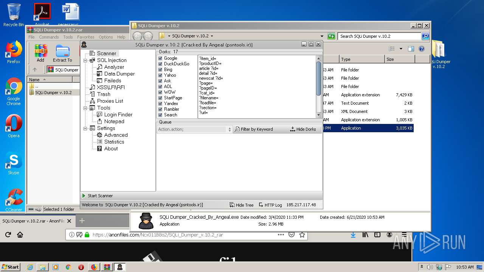This screenshot has height=272, width=484.
Task: Toggle the Explorer preview pane icon
Action: [411, 49]
